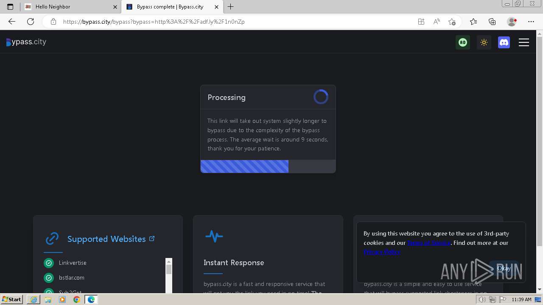Open the apps/extensions grid icon in address bar
Viewport: 543px width, 305px height.
point(421,22)
